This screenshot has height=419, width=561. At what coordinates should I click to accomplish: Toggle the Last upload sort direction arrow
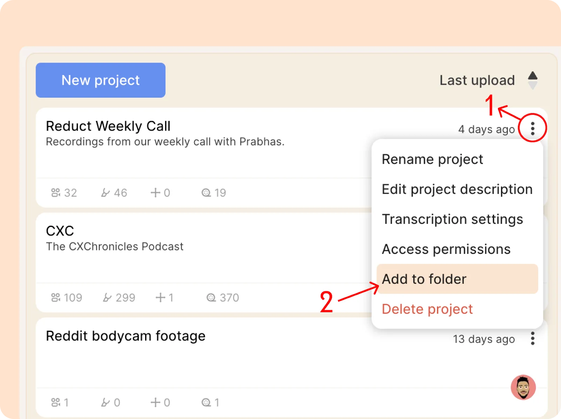pyautogui.click(x=533, y=80)
